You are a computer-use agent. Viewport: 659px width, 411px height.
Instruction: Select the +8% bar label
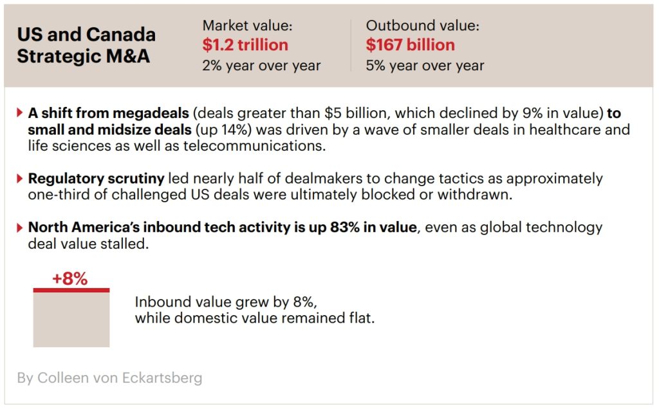[x=70, y=279]
